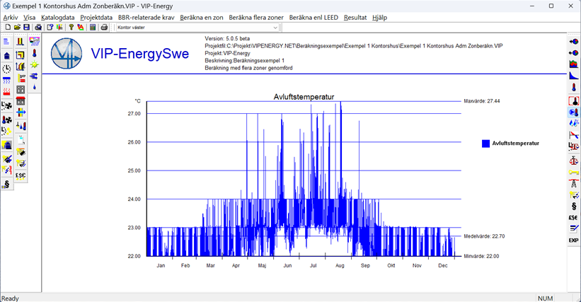Screen dimensions: 581x302
Task: Click the Avluftstemperatur chart title
Action: (x=304, y=96)
